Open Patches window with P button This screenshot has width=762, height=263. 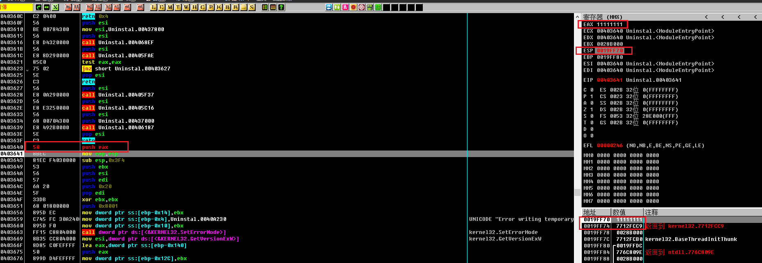(x=211, y=7)
